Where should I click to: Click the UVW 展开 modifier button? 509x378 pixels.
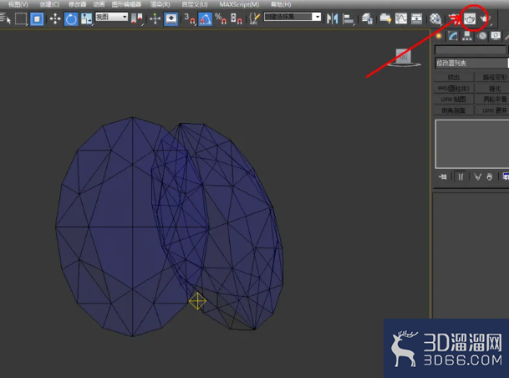(492, 110)
